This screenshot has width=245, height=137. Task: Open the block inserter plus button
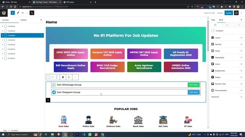[13, 13]
